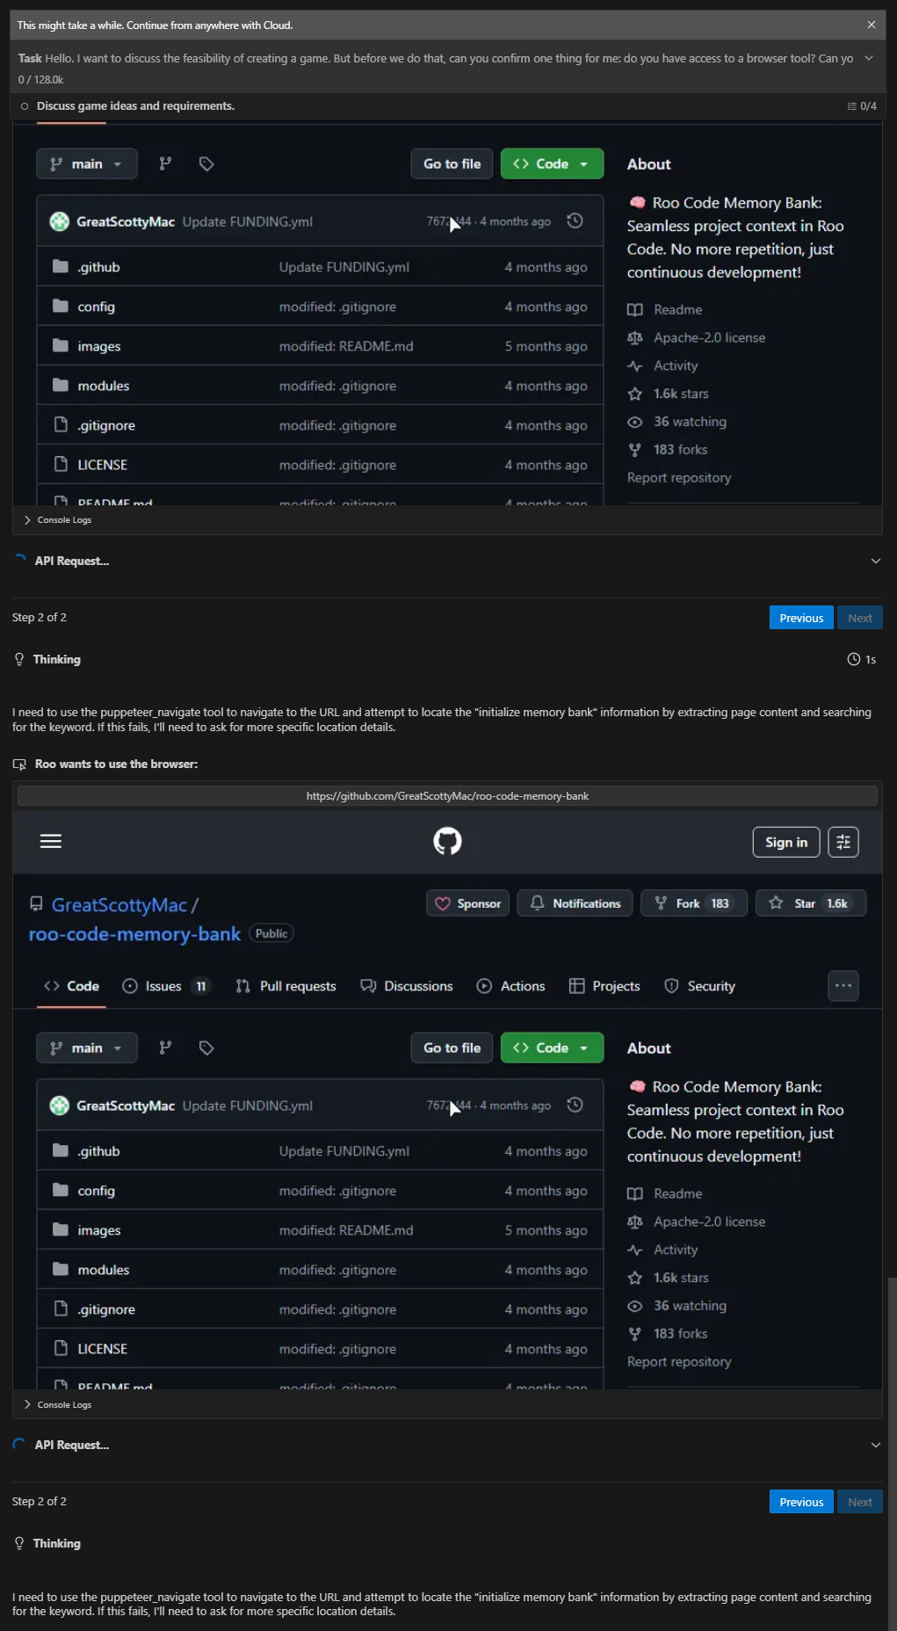Screen dimensions: 897x1631
Task: Dismiss the 'Continue from anywhere with Cloud' banner
Action: click(872, 25)
